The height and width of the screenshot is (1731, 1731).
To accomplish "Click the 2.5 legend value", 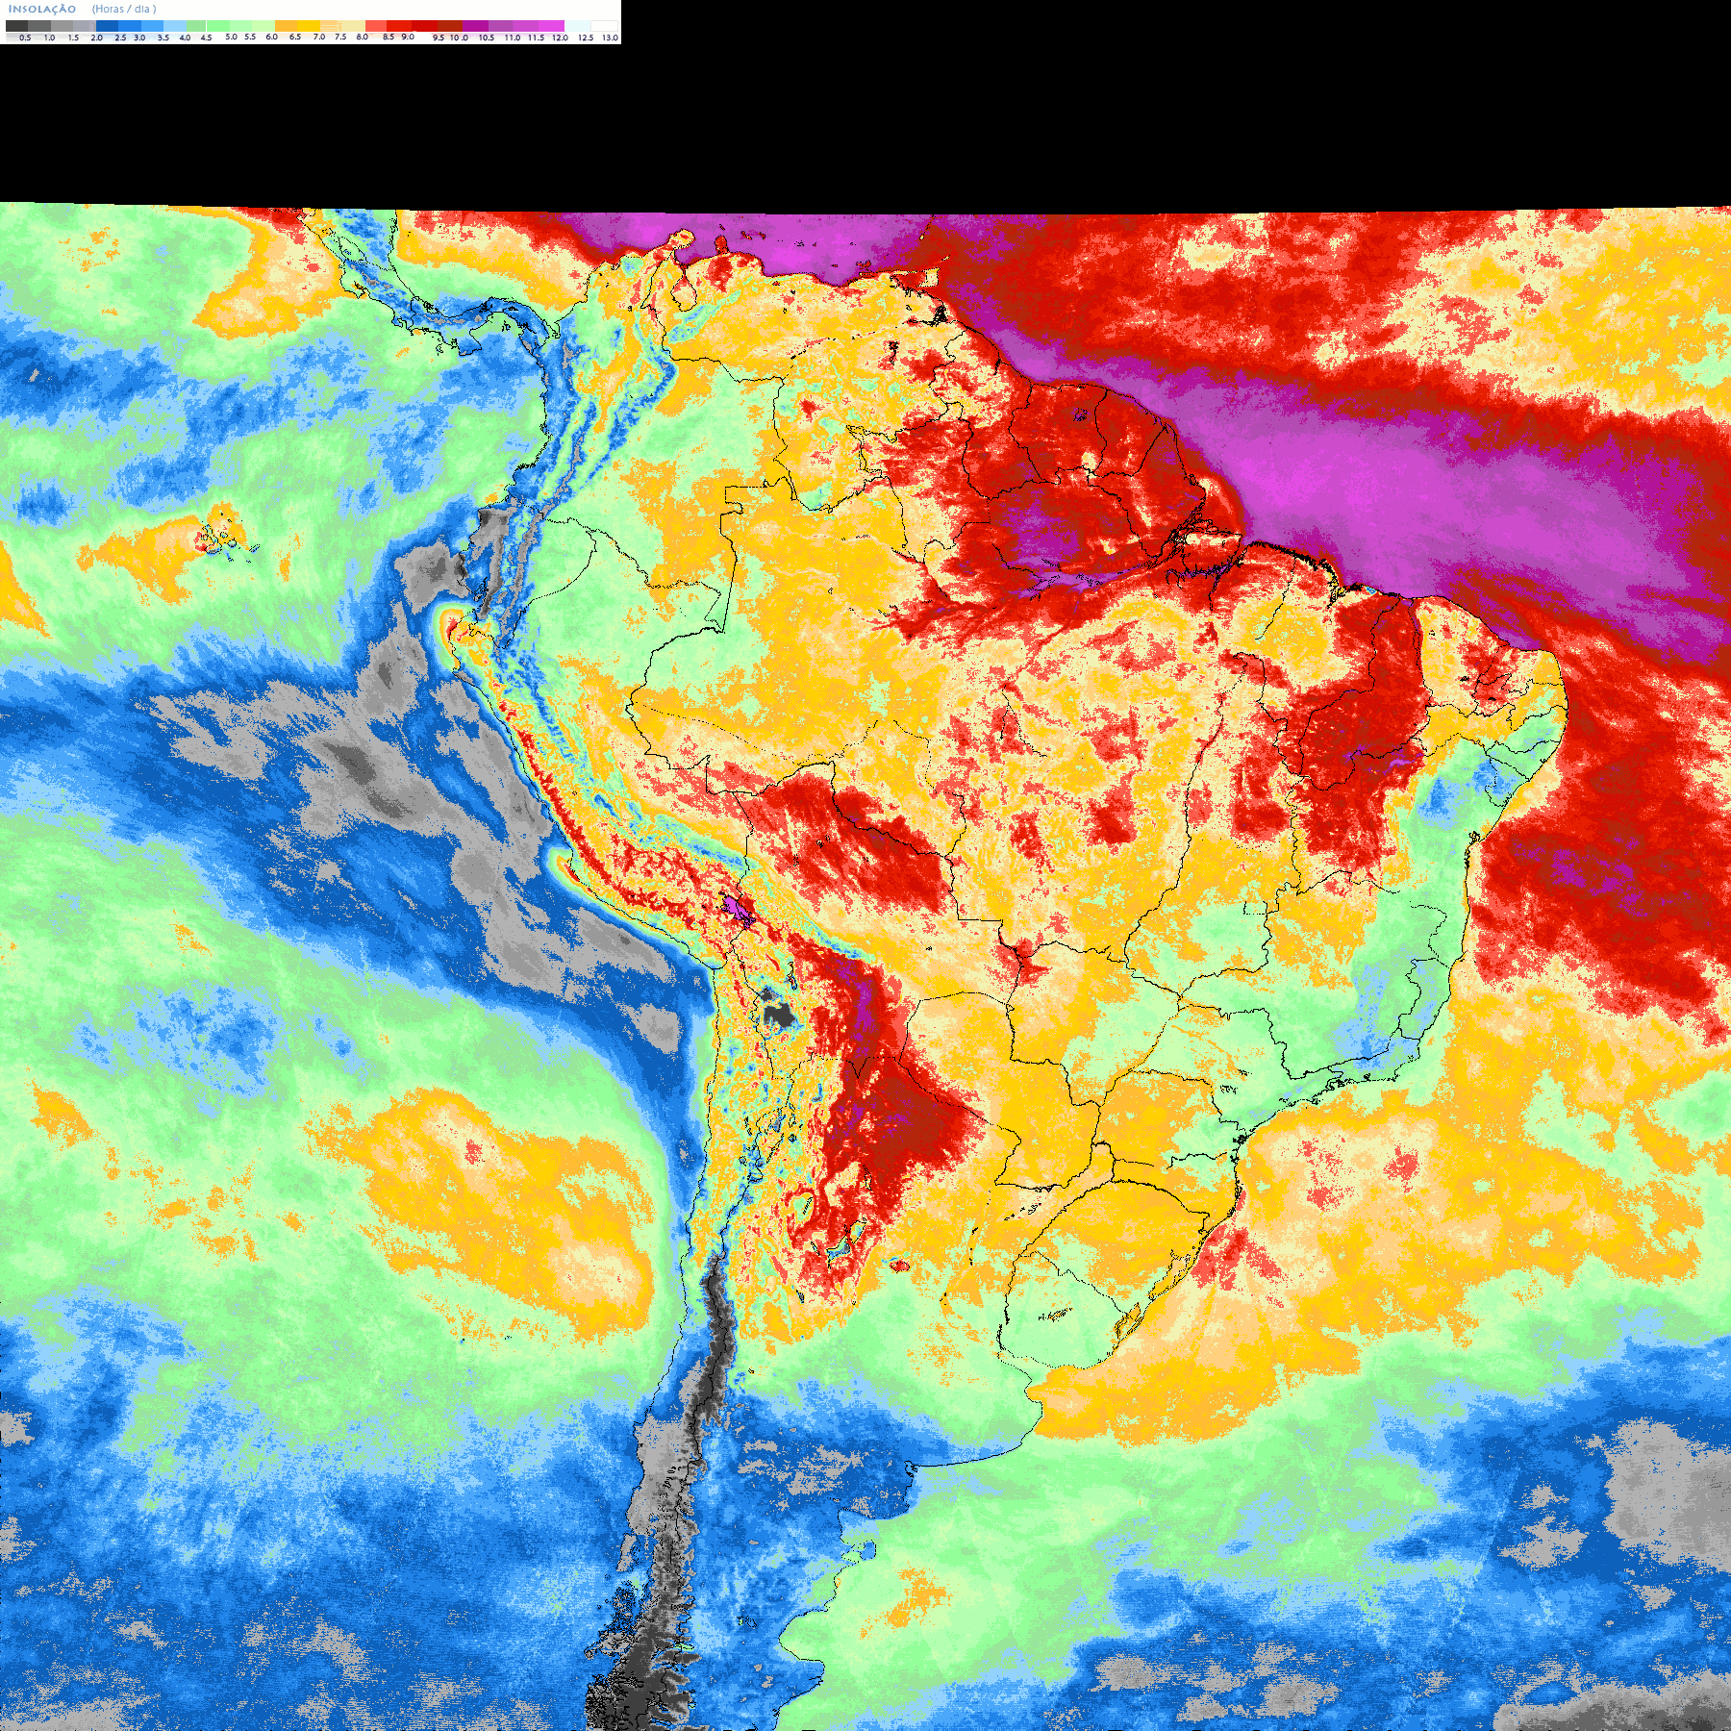I will [120, 38].
